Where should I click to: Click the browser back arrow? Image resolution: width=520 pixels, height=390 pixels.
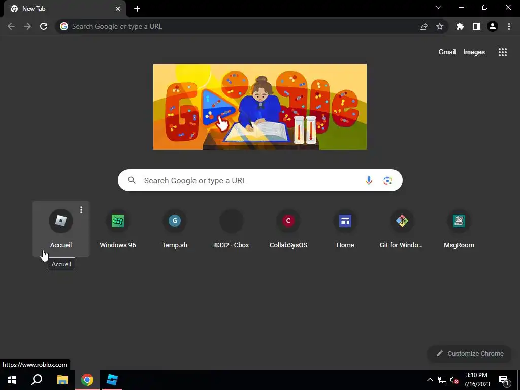coord(11,26)
